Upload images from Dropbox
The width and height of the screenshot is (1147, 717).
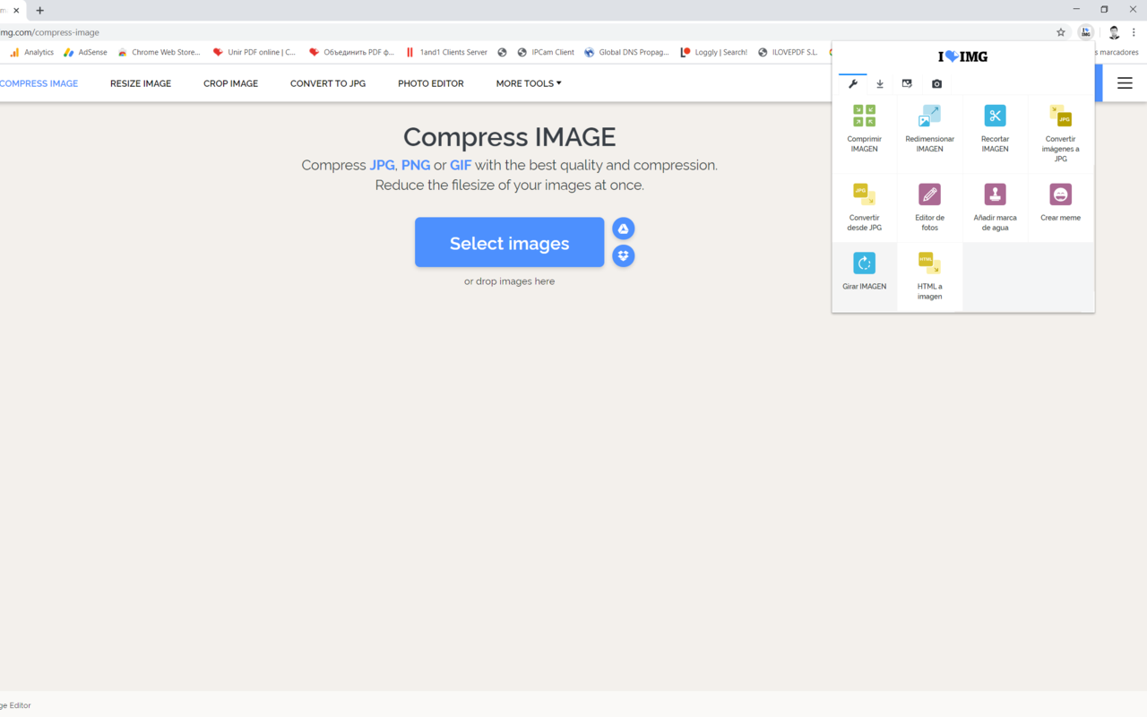tap(623, 255)
